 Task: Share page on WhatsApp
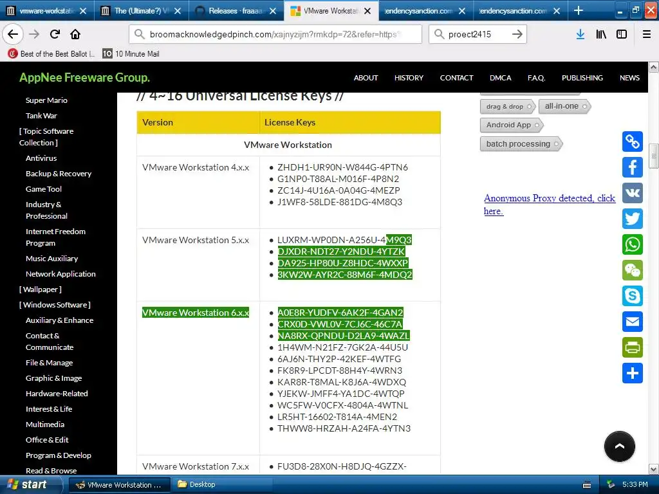(x=632, y=244)
